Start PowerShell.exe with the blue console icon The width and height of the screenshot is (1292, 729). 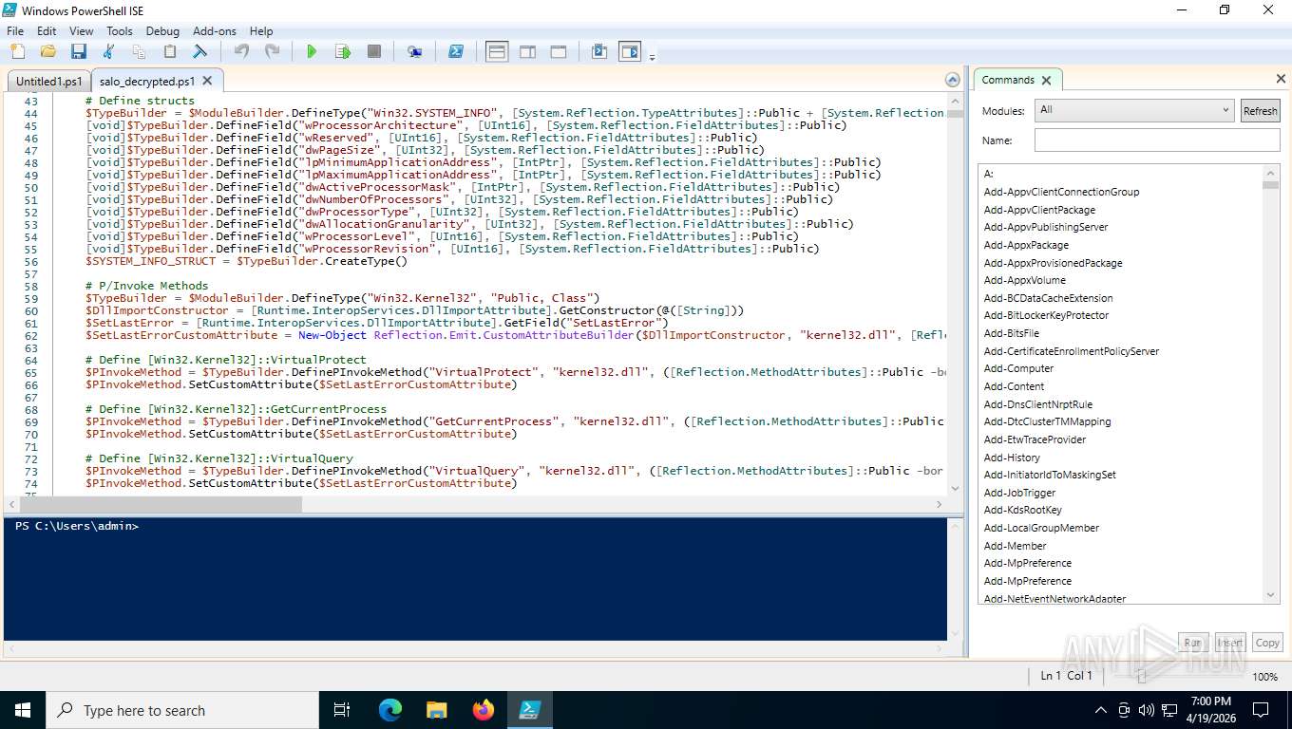(x=456, y=51)
